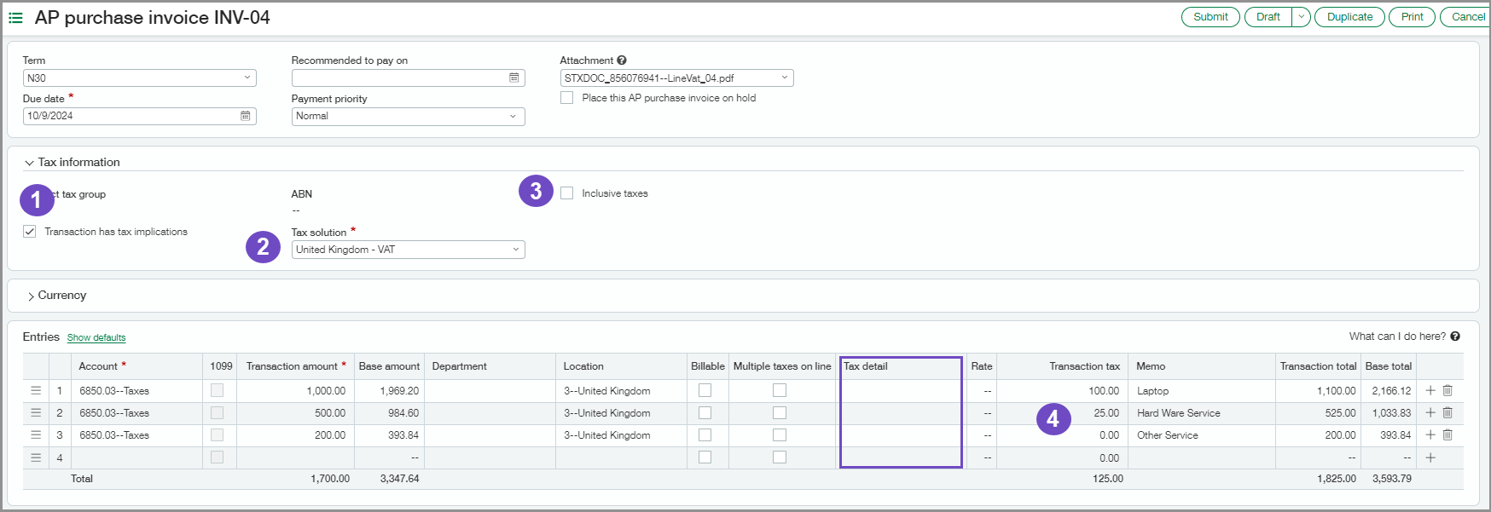This screenshot has width=1491, height=512.
Task: Click the Tax detail cell in row 1
Action: (901, 391)
